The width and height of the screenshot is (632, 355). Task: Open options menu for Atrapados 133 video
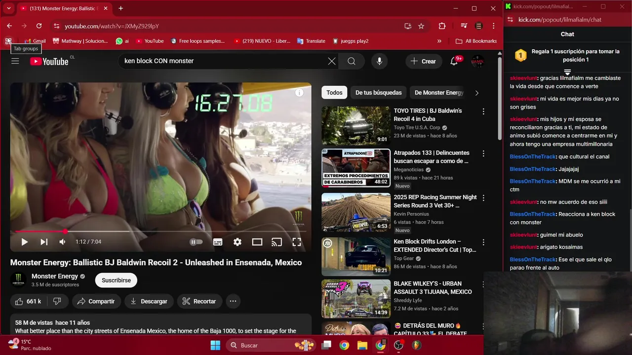(x=483, y=154)
